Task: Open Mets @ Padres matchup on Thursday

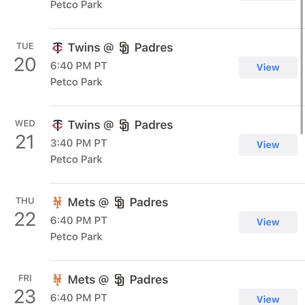Action: point(110,202)
